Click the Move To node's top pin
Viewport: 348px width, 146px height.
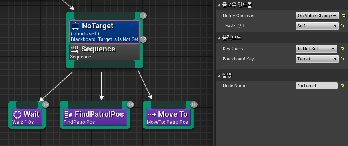click(x=168, y=105)
